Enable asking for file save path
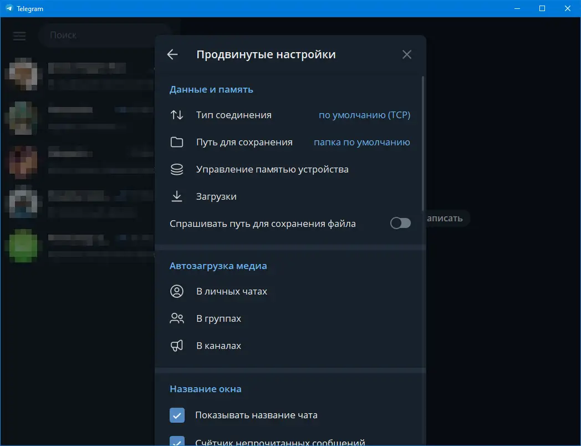 point(400,222)
